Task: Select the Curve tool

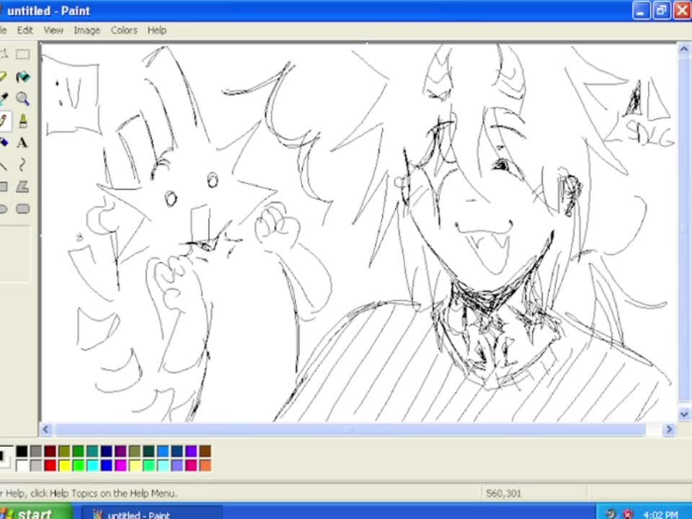Action: [23, 164]
